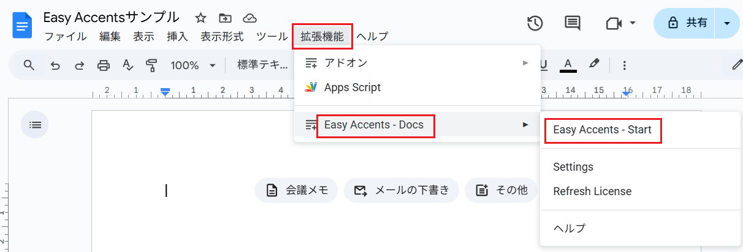
Task: Undo the last action
Action: (55, 65)
